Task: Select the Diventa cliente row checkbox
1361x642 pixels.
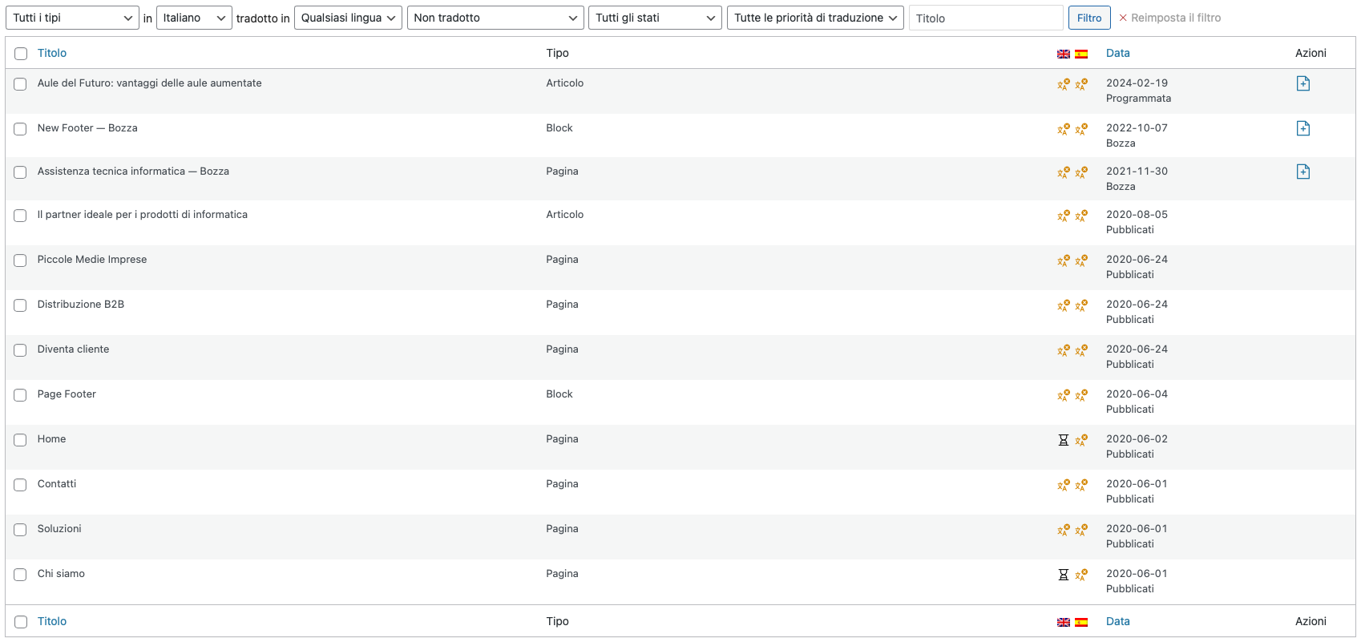Action: coord(21,350)
